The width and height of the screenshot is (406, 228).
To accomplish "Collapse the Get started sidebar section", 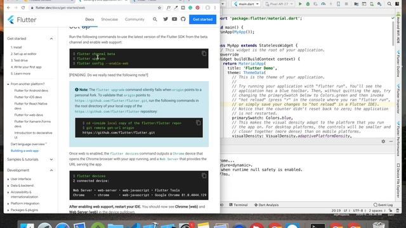I will pyautogui.click(x=51, y=39).
